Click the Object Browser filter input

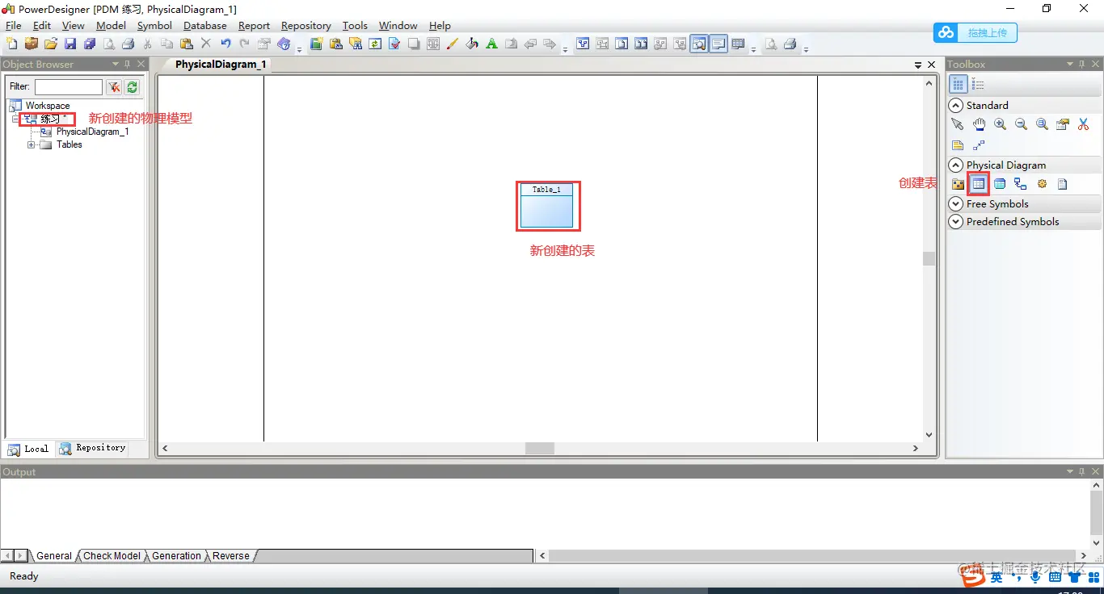pyautogui.click(x=69, y=87)
